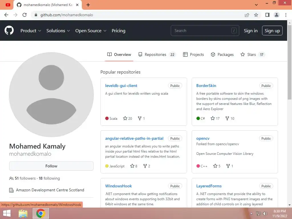
Task: View the fork count of opencv
Action: (x=230, y=166)
